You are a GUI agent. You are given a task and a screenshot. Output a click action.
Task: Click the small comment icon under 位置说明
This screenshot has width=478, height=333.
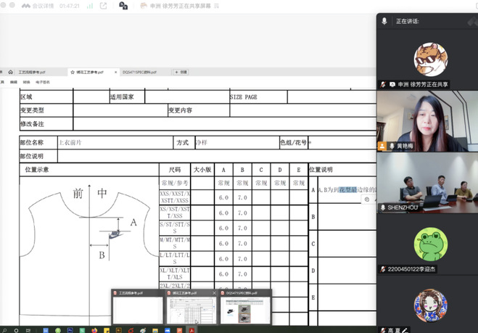point(368,199)
